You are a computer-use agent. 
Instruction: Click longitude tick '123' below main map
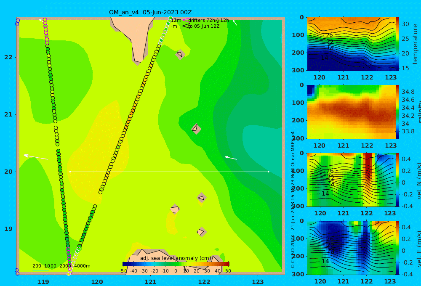(258, 282)
